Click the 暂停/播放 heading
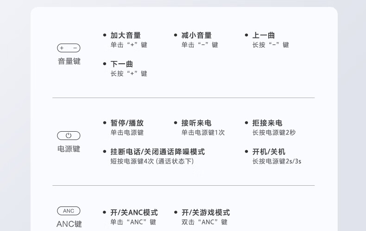The height and width of the screenshot is (231, 366). tap(127, 123)
